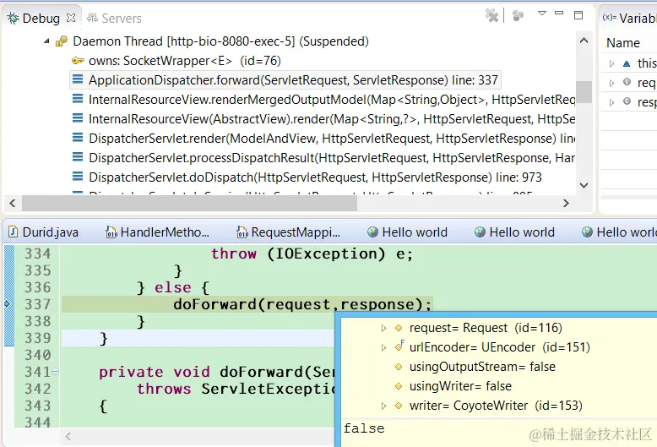Select InternalResourceView.renderMergedOutputModel stack frame
The width and height of the screenshot is (657, 447).
[x=332, y=100]
